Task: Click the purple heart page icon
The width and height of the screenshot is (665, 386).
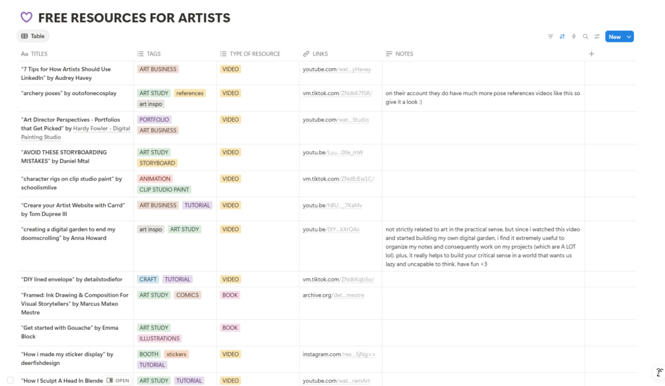Action: click(26, 18)
